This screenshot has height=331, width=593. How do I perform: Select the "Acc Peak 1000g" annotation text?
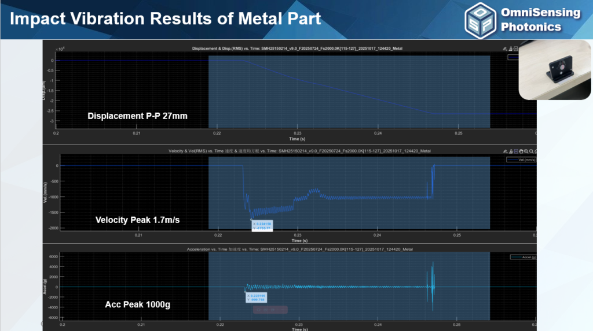coord(137,304)
